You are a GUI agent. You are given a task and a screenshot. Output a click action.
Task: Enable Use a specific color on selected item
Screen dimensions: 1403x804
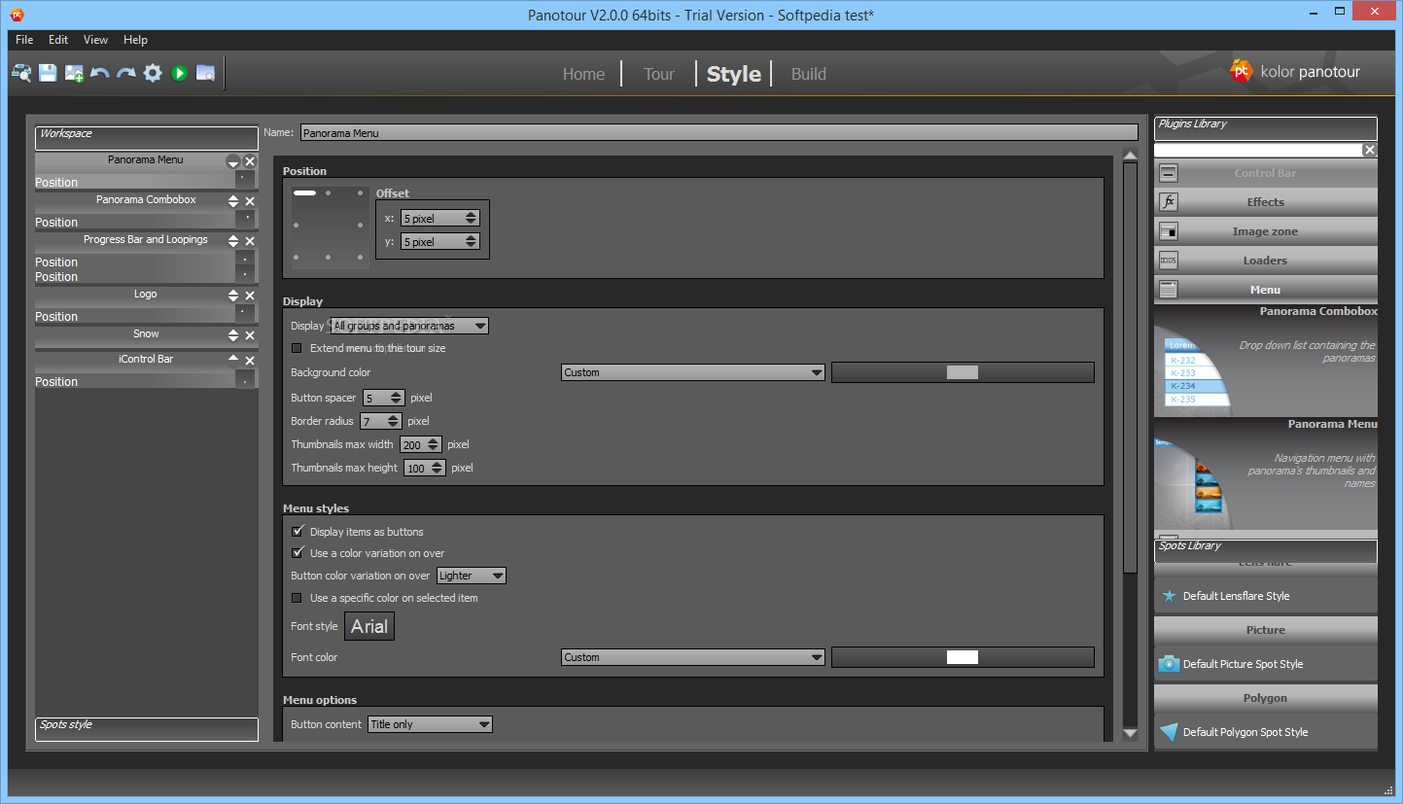coord(298,598)
